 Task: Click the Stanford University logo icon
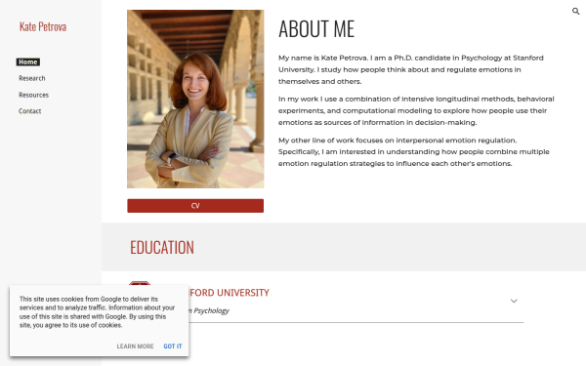pos(140,283)
